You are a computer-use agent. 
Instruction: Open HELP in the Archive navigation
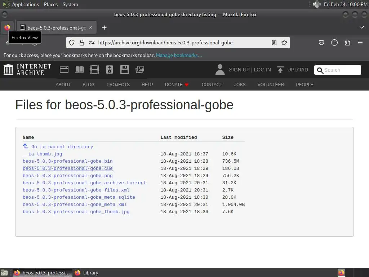(147, 84)
